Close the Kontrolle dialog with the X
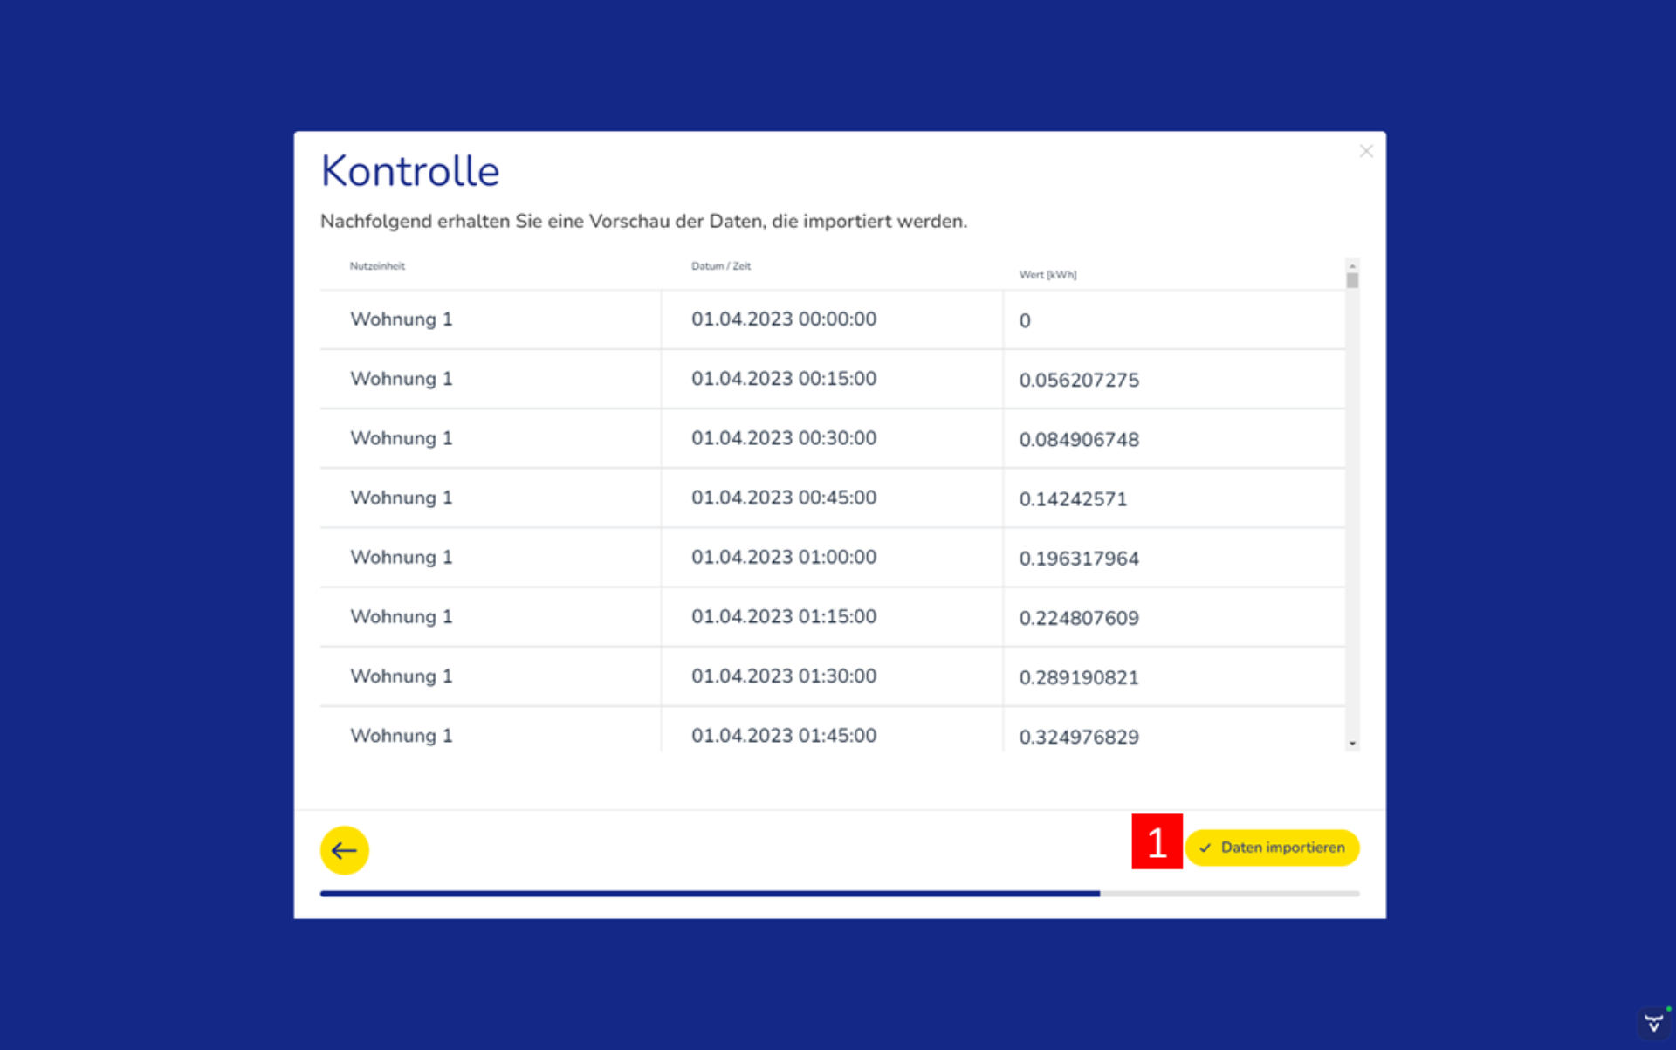The width and height of the screenshot is (1676, 1050). tap(1365, 152)
